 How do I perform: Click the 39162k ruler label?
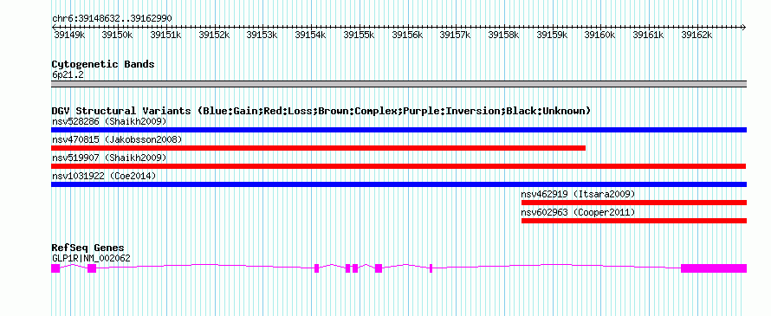697,35
